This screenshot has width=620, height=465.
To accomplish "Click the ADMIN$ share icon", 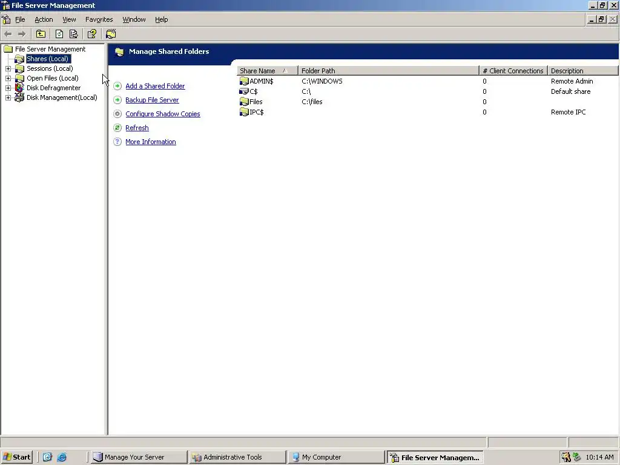I will pyautogui.click(x=245, y=81).
